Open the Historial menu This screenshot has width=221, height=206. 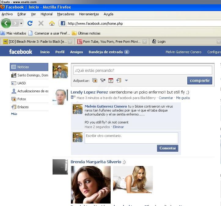click(46, 14)
